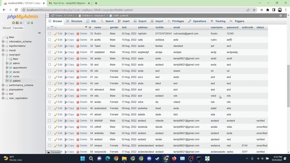Open the Triggers tab
The image size is (290, 163).
[x=237, y=21]
